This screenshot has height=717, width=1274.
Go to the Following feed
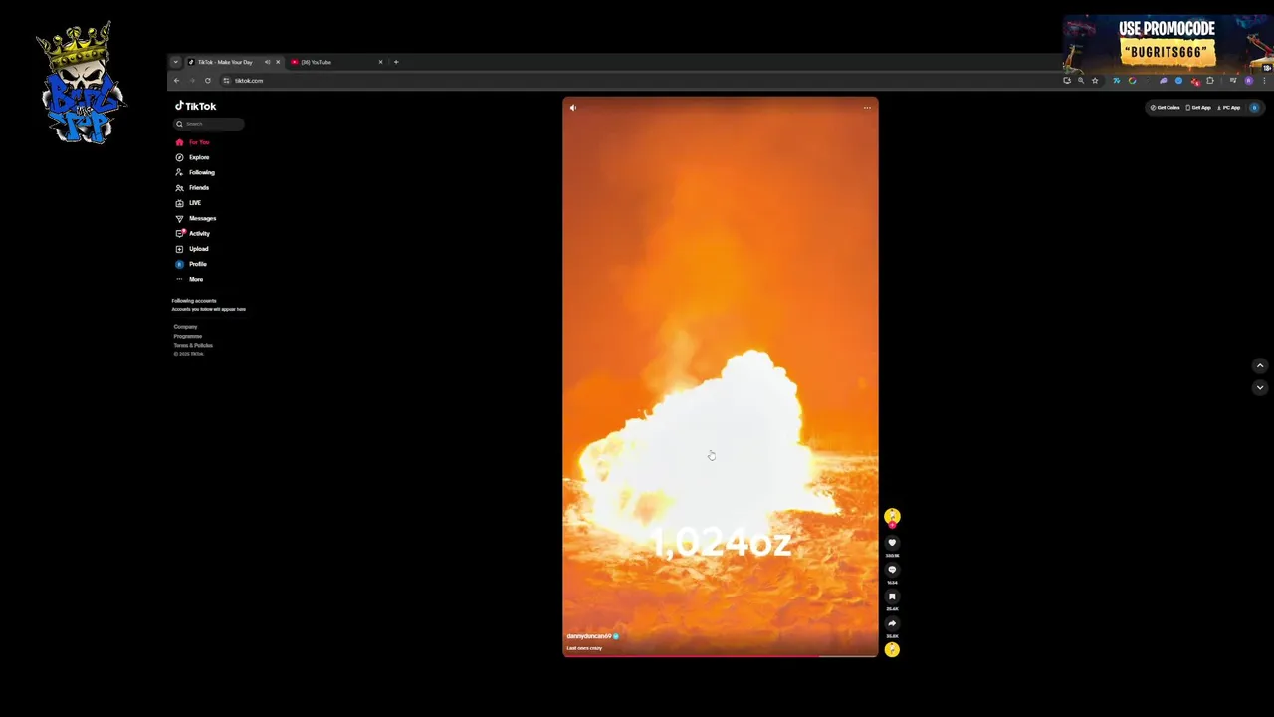195,172
